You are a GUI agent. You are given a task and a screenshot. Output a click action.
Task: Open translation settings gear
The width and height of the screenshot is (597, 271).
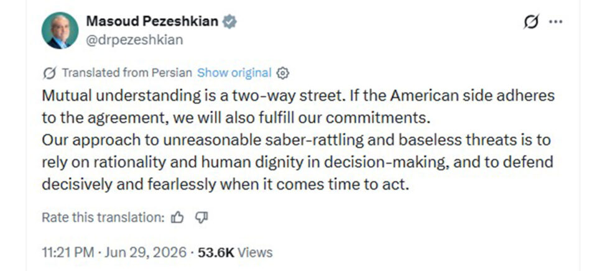coord(282,73)
